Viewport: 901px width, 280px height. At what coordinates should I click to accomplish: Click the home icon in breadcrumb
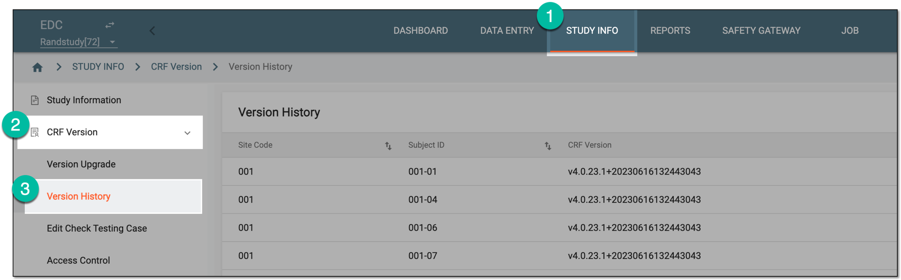(37, 67)
